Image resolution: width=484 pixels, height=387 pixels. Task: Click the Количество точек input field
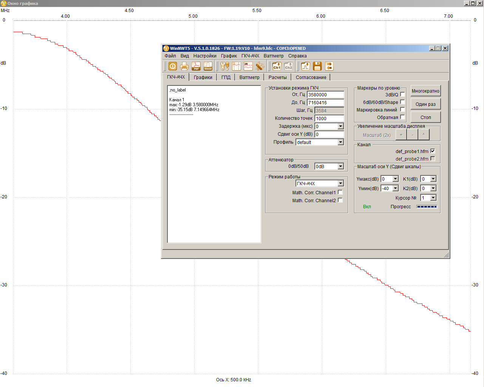(329, 118)
